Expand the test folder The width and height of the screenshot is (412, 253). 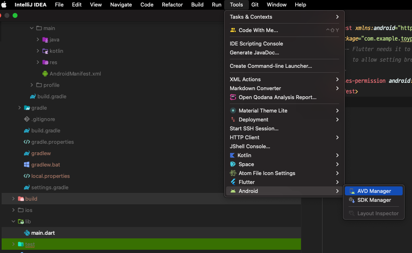point(13,244)
